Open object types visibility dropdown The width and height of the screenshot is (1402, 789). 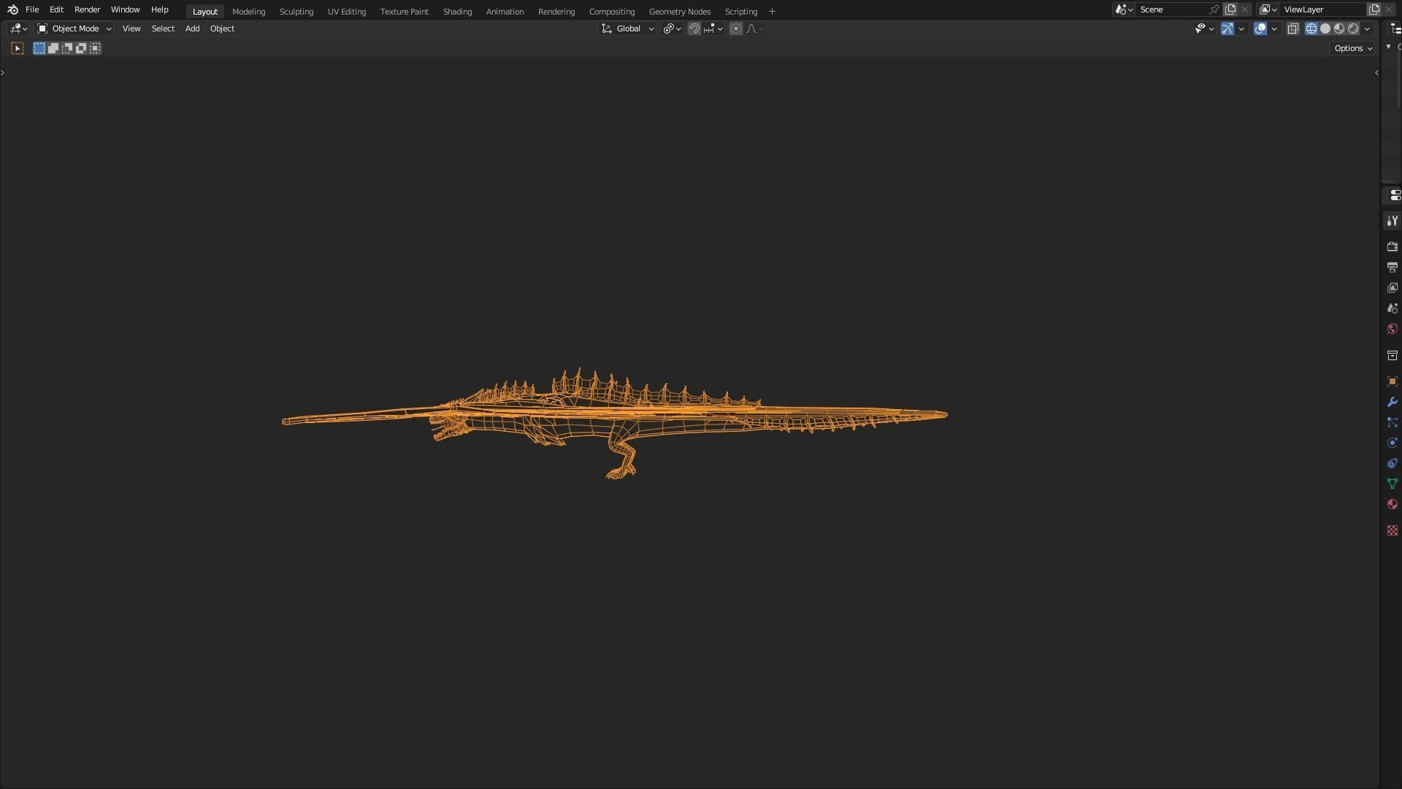1204,28
